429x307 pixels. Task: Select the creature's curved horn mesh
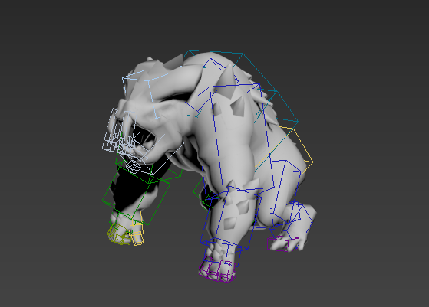[x=175, y=82]
